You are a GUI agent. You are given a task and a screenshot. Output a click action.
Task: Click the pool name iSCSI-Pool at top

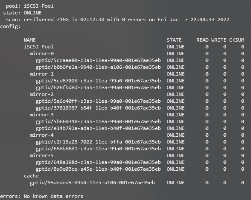(x=39, y=6)
